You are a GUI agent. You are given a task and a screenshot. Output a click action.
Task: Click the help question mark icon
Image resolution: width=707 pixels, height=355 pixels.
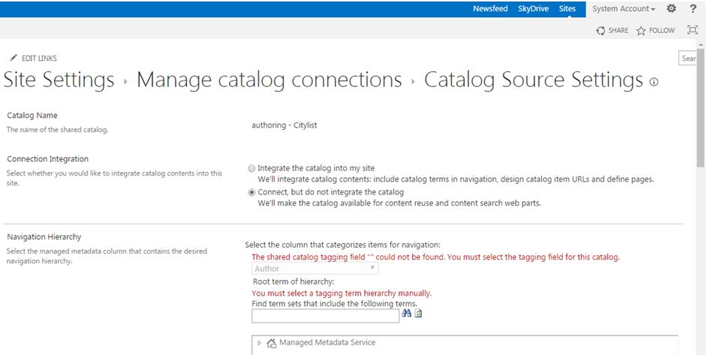(693, 8)
